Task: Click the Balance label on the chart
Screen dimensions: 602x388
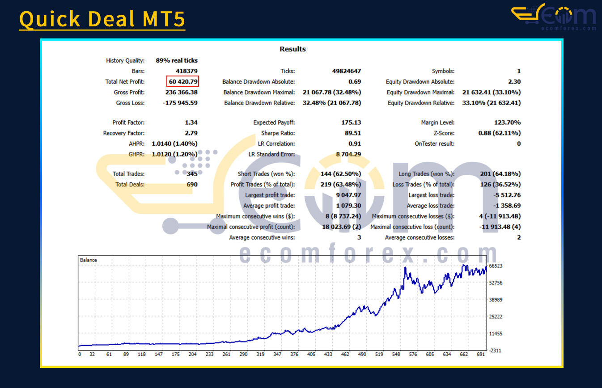Action: tap(88, 260)
